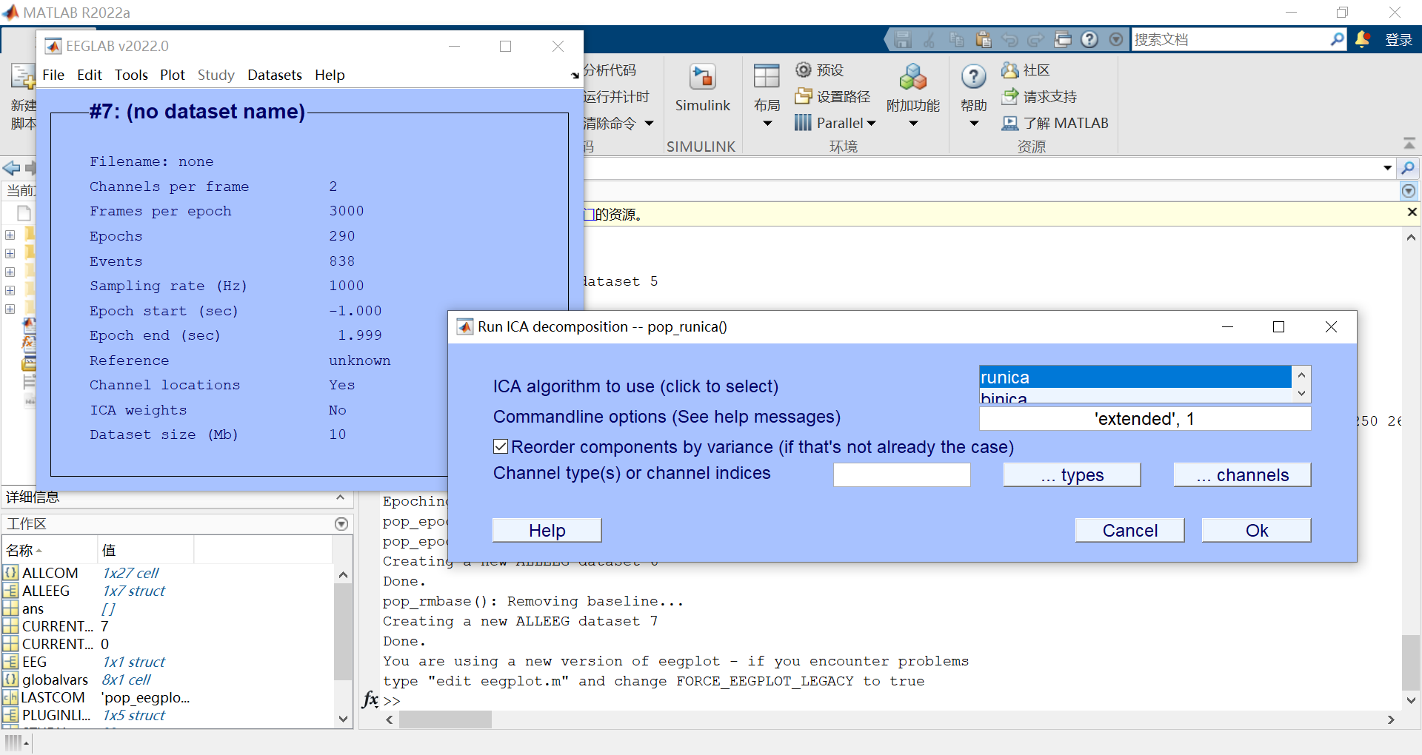Open the Plot menu in EEGLAB

[x=173, y=75]
